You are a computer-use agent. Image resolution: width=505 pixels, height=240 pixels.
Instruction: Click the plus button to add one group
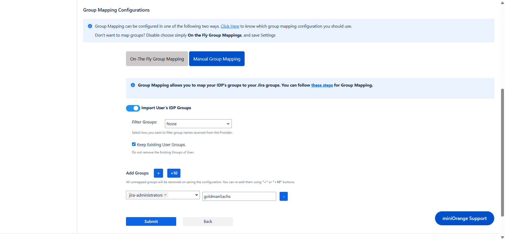tap(158, 173)
